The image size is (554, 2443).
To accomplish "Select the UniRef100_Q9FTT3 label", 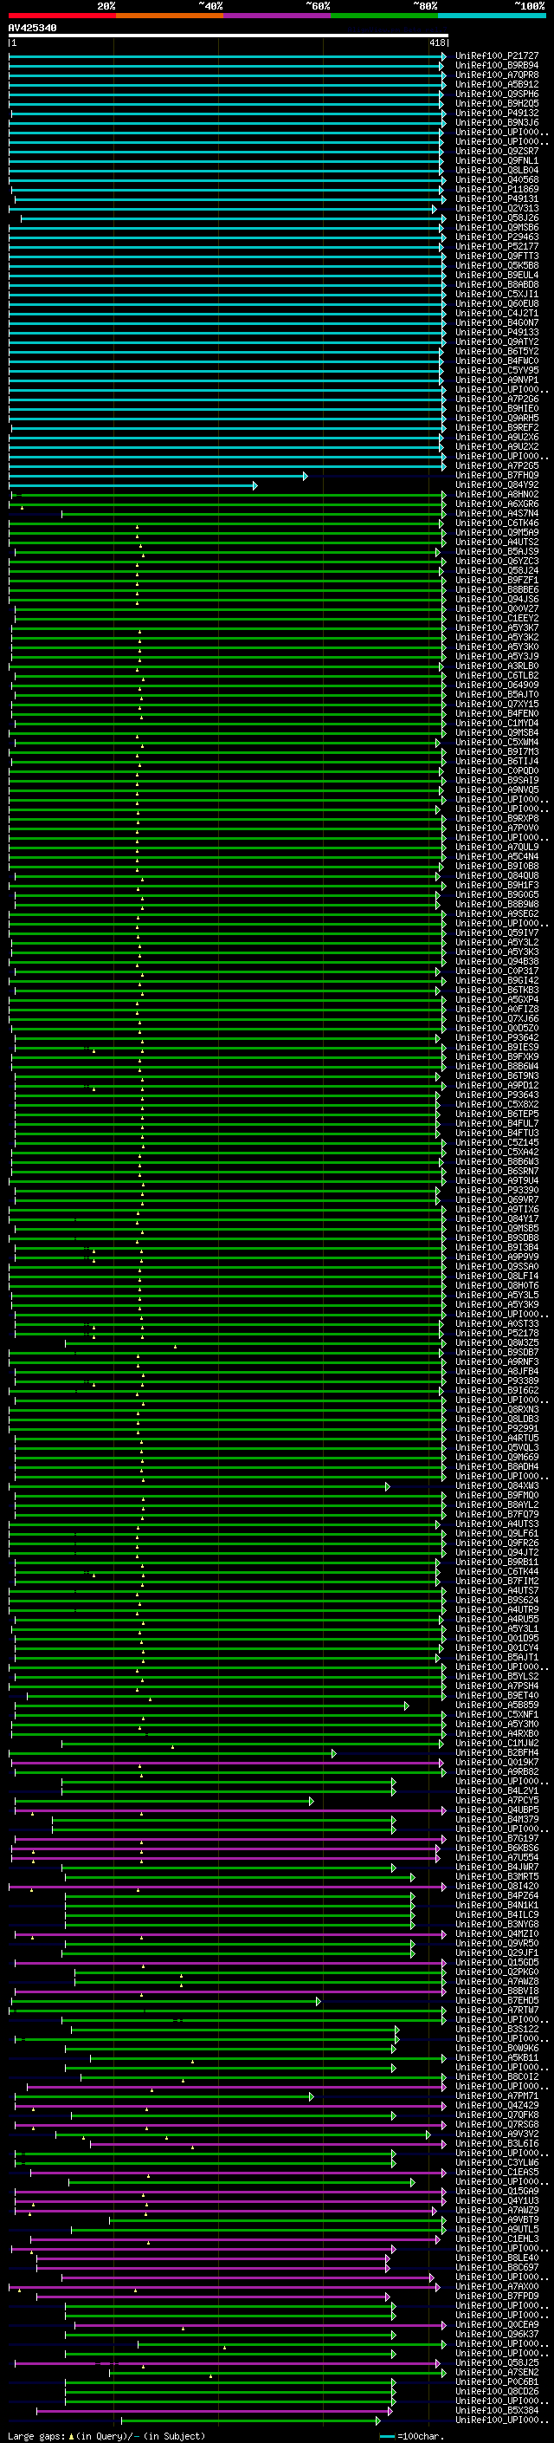I will [x=496, y=255].
